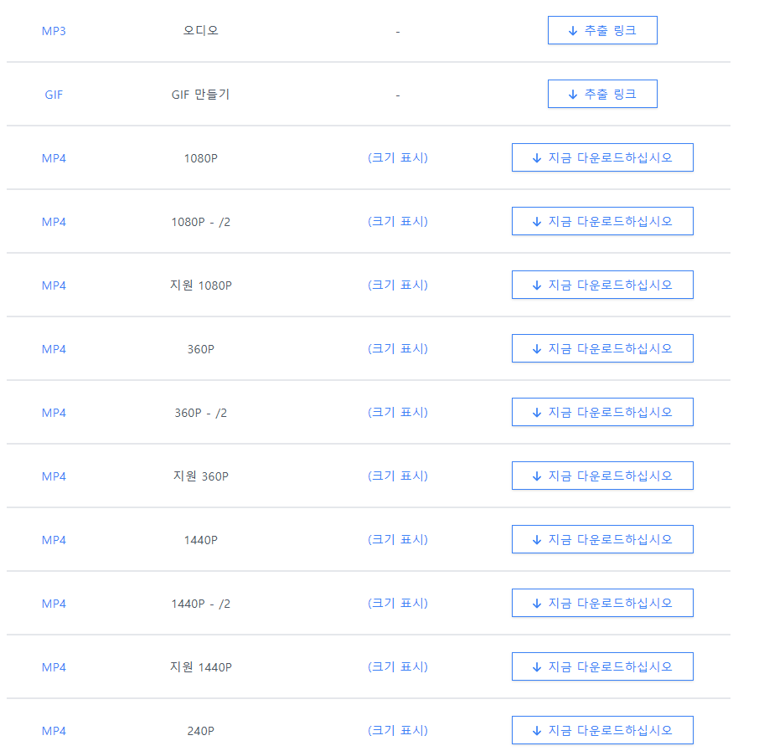Click the 240P quality text
This screenshot has width=764, height=751.
(x=200, y=731)
